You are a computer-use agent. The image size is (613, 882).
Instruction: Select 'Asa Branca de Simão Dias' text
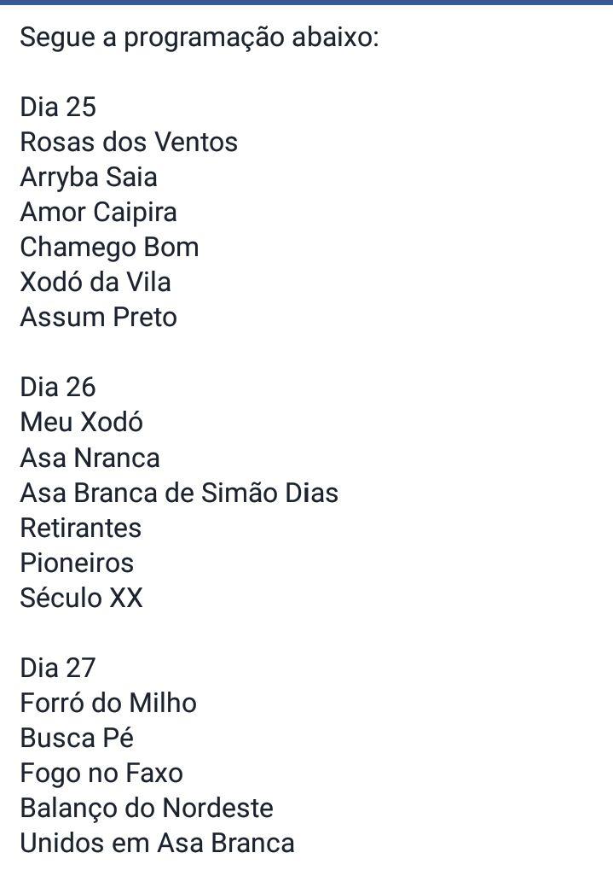point(179,493)
